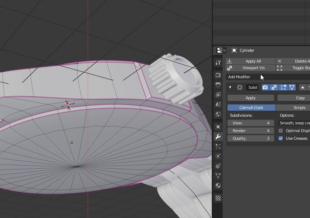The height and width of the screenshot is (218, 310).
Task: Open the Texture Properties checker tab
Action: 218,198
